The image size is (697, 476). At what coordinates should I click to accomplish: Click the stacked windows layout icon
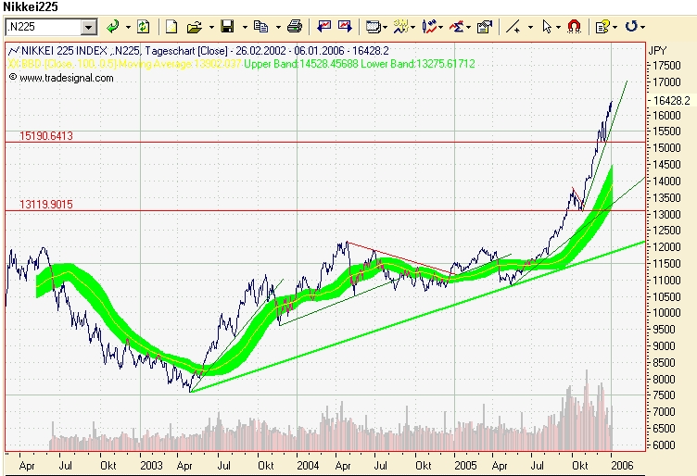tap(373, 27)
